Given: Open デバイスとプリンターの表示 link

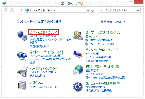Looking at the screenshot, I should pos(43,72).
